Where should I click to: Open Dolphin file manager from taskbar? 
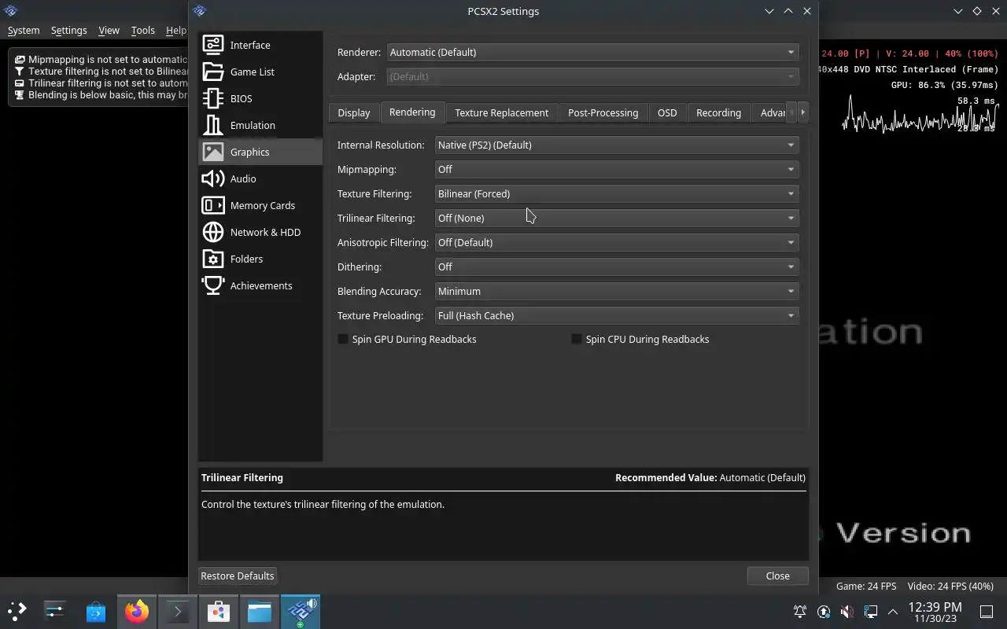(260, 611)
